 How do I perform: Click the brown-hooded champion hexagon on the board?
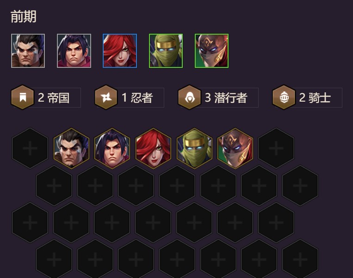tap(235, 148)
